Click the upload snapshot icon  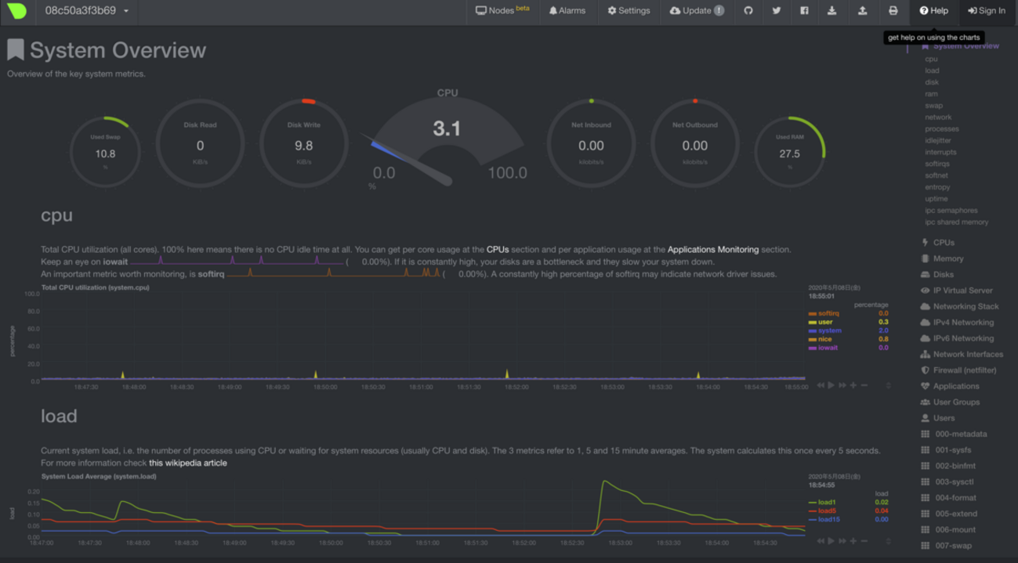click(x=862, y=11)
